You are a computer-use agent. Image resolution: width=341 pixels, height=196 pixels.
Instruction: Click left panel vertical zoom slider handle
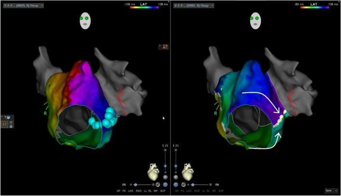pos(165,165)
